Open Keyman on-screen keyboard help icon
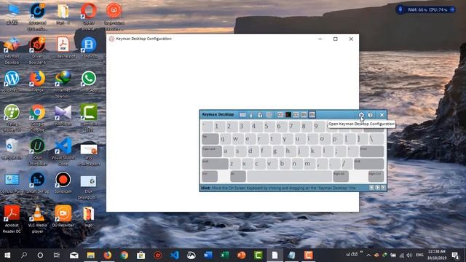Viewport: 466px width, 262px height. coord(370,115)
